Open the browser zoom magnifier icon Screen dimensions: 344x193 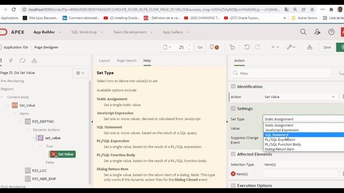coord(295,10)
